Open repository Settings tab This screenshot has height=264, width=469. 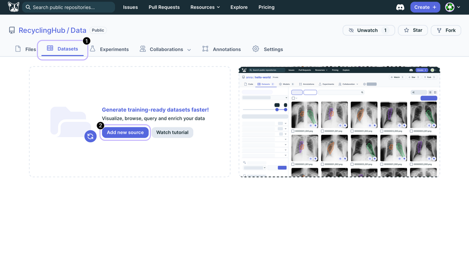click(268, 49)
